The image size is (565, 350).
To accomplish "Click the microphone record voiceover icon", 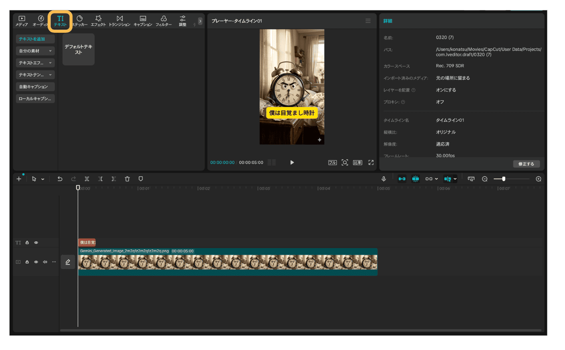I will coord(384,179).
